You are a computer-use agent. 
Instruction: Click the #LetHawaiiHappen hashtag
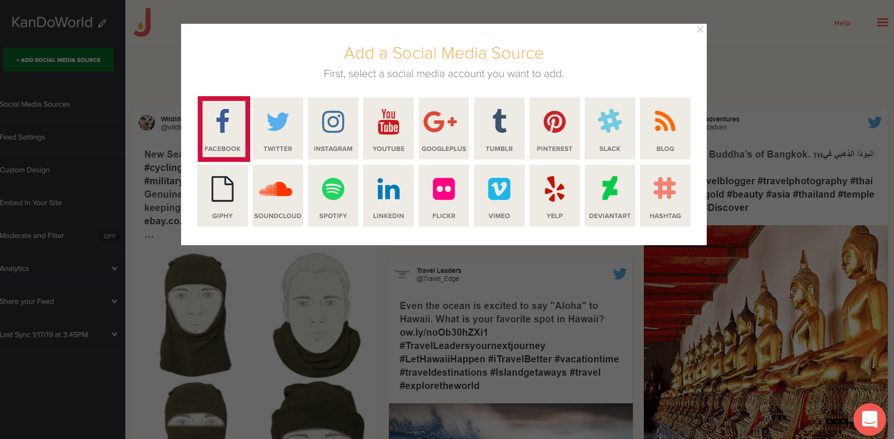click(442, 359)
